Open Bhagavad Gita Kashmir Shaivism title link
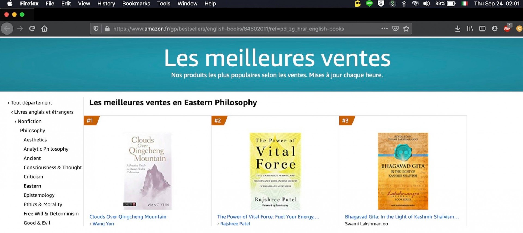523x233 pixels. tap(402, 217)
